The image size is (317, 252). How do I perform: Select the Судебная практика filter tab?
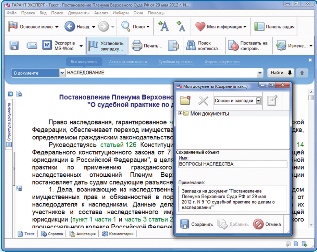[175, 62]
